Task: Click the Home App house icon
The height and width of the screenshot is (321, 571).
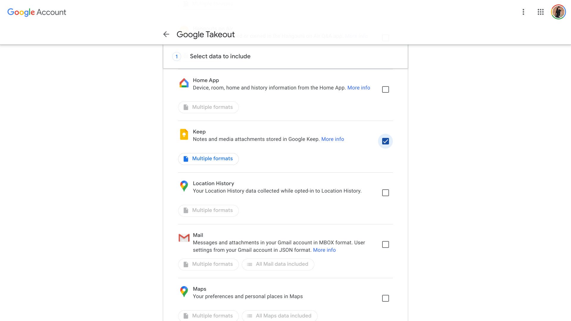Action: [184, 83]
